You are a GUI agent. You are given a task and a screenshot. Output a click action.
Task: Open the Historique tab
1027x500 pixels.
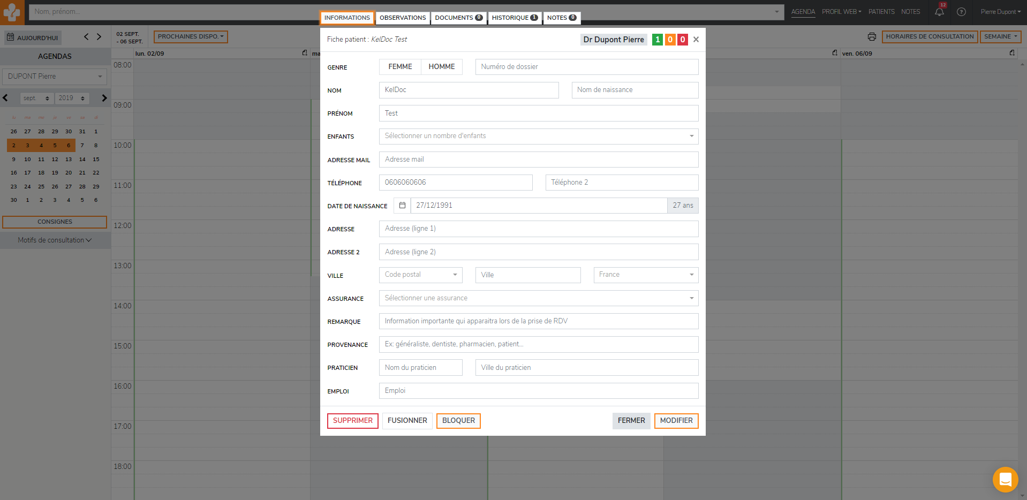pos(514,18)
